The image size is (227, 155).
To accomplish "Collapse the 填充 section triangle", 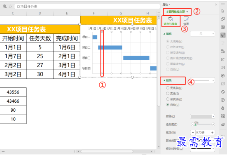I will click(x=164, y=34).
